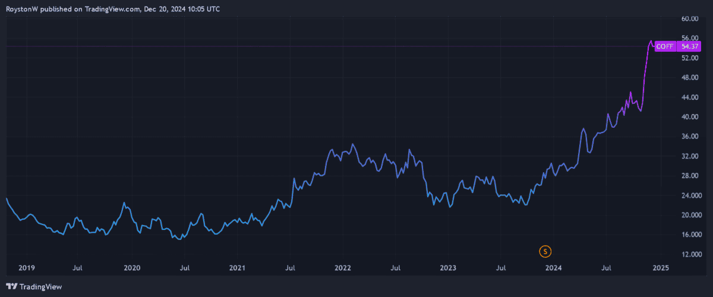Select the purple COFF symbol label

tap(664, 46)
